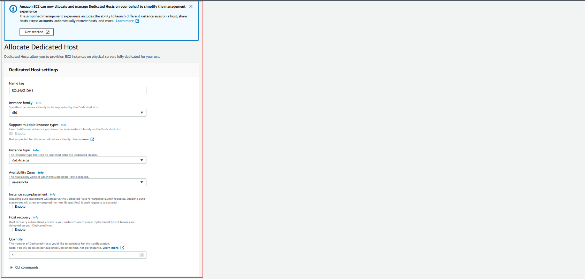Enable Host recovery checkbox
The image size is (585, 279).
point(11,230)
